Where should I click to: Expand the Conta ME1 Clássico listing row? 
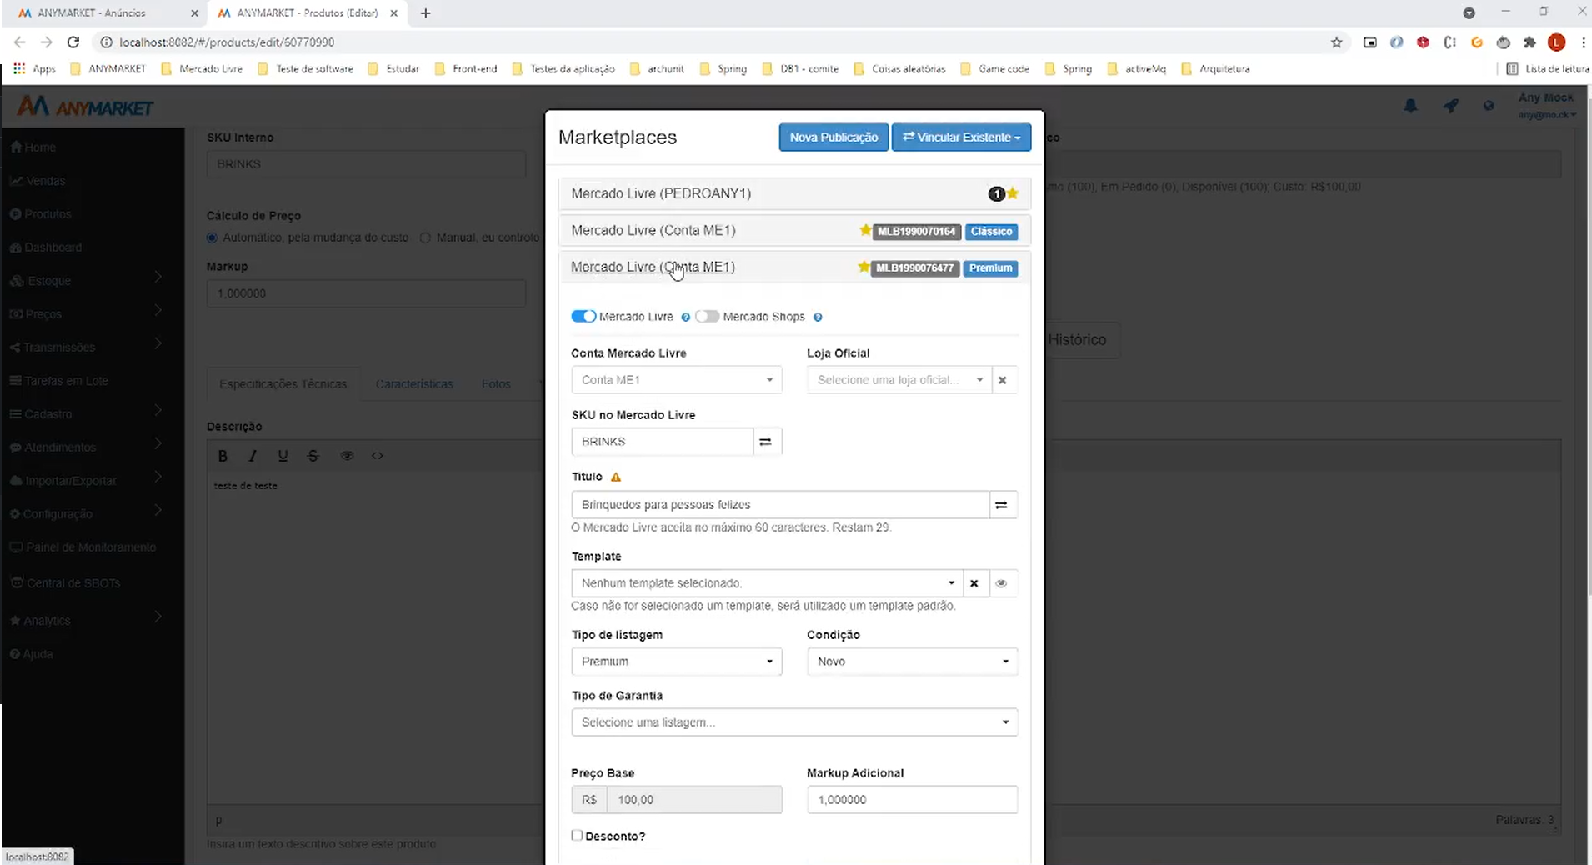(794, 231)
